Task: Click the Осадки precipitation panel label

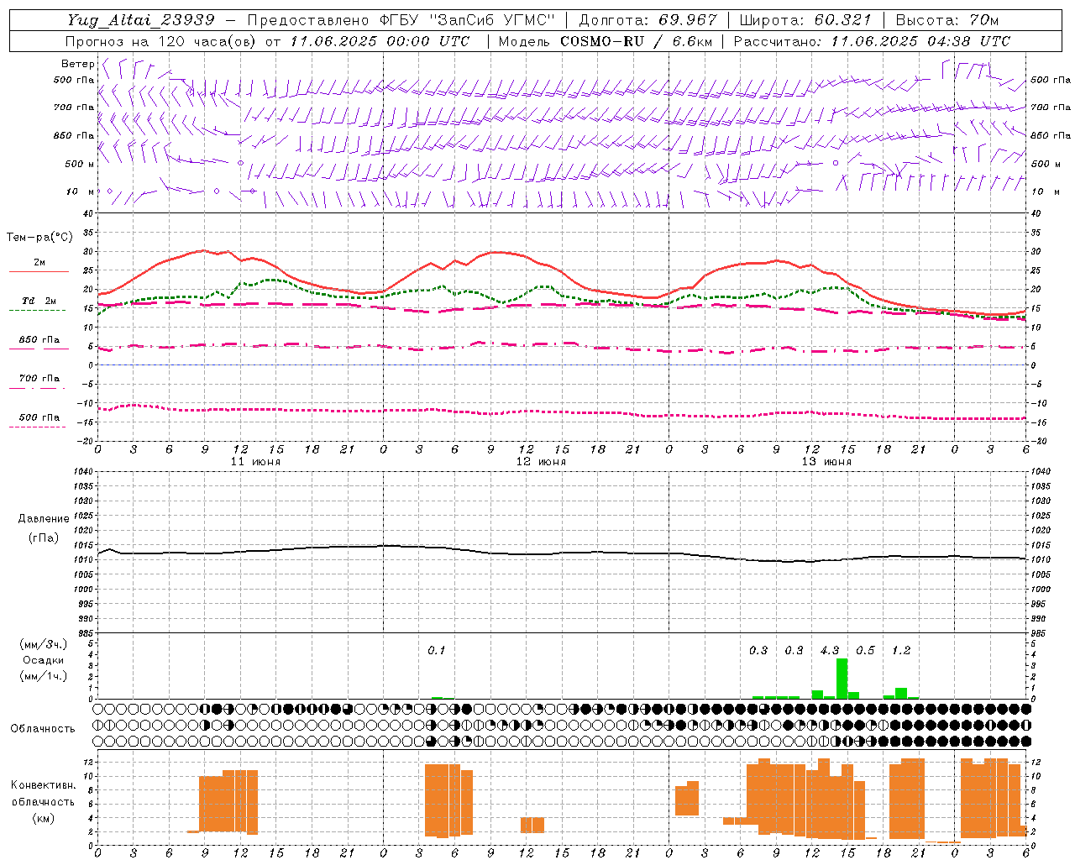Action: point(43,660)
